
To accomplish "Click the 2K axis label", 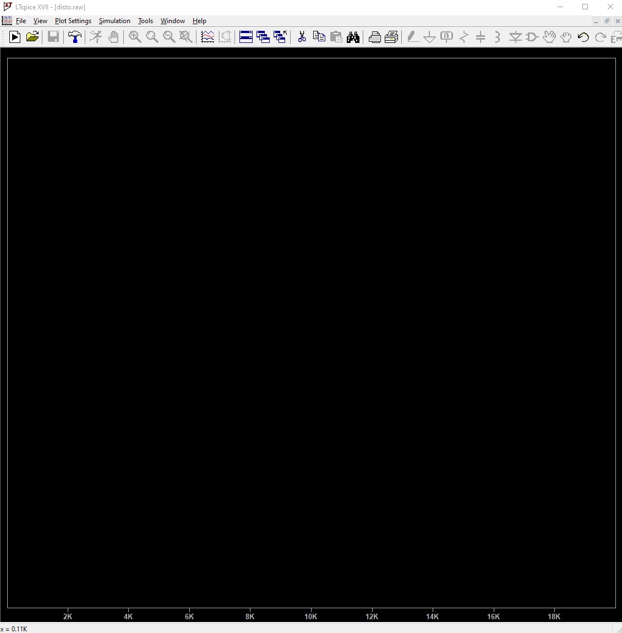I will click(68, 616).
